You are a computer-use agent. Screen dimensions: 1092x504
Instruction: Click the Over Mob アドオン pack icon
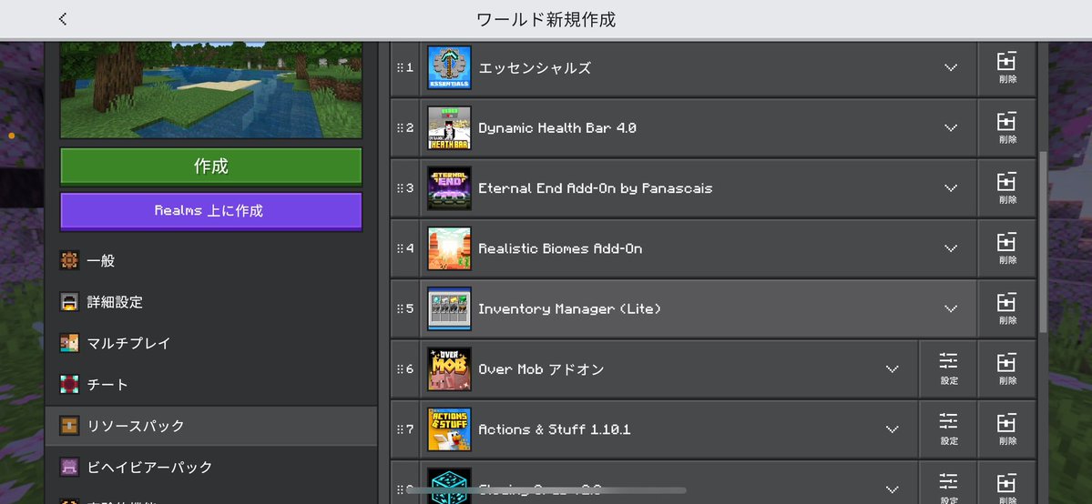point(449,369)
